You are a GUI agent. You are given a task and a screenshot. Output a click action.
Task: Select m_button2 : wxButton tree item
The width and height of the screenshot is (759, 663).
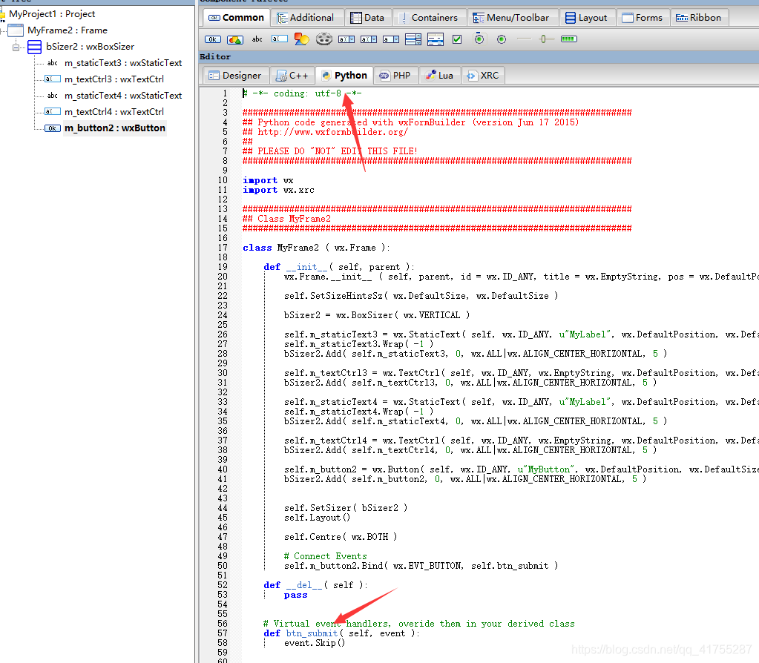[x=115, y=128]
